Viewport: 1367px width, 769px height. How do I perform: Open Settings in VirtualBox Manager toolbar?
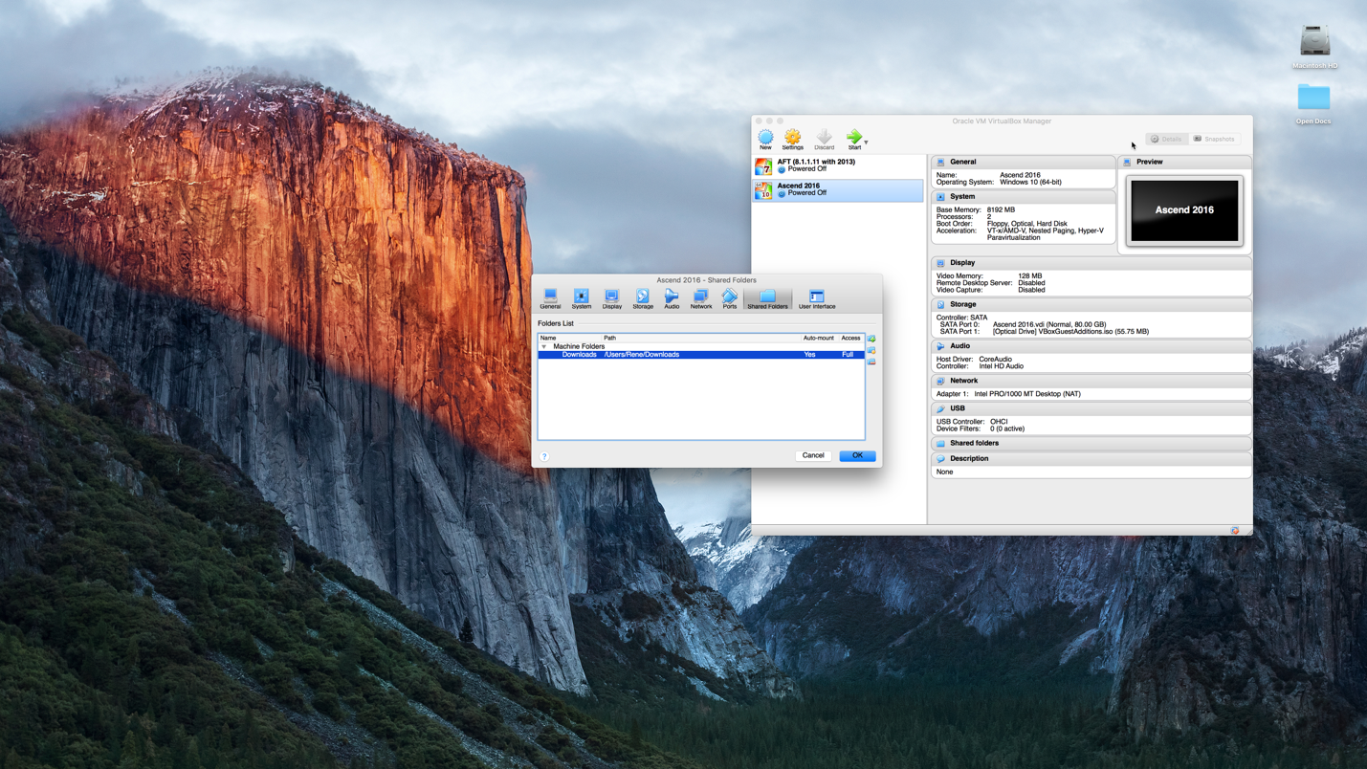click(x=793, y=140)
